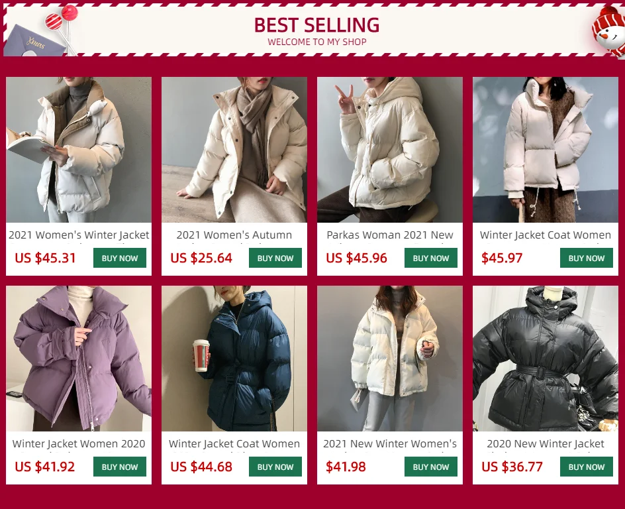Click the BEST SELLING banner heading
Image resolution: width=625 pixels, height=509 pixels.
click(317, 25)
